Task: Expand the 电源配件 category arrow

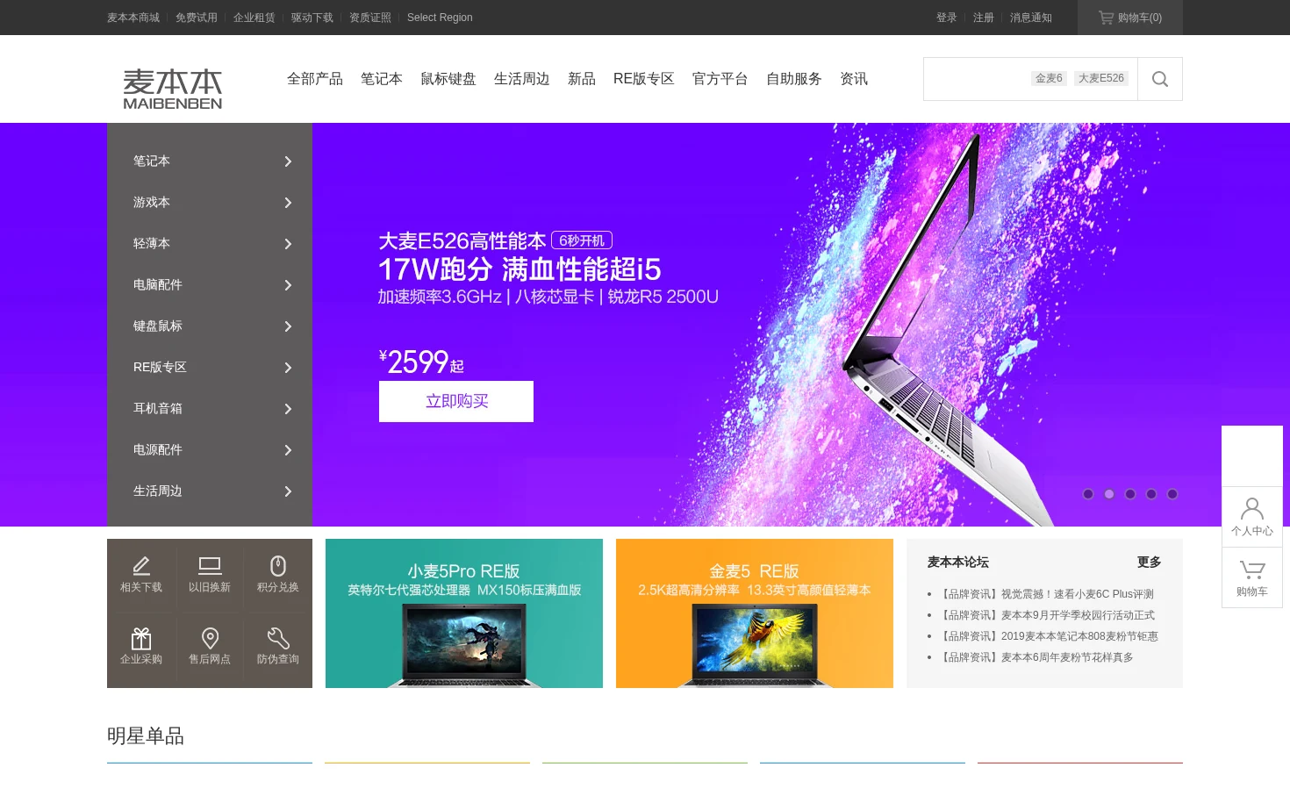Action: pos(288,450)
